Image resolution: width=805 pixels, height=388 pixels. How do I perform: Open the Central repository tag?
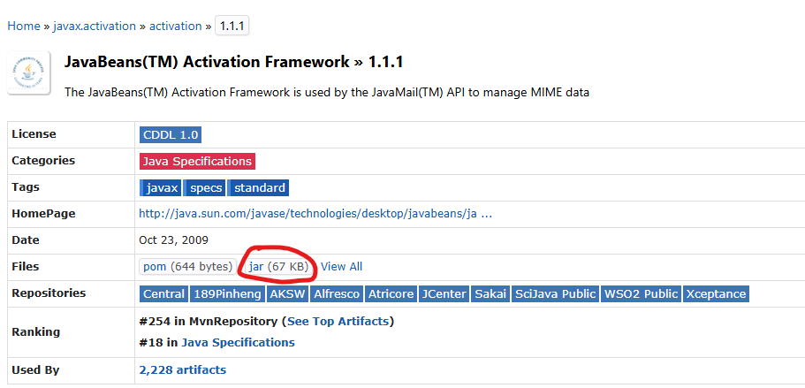[x=163, y=294]
